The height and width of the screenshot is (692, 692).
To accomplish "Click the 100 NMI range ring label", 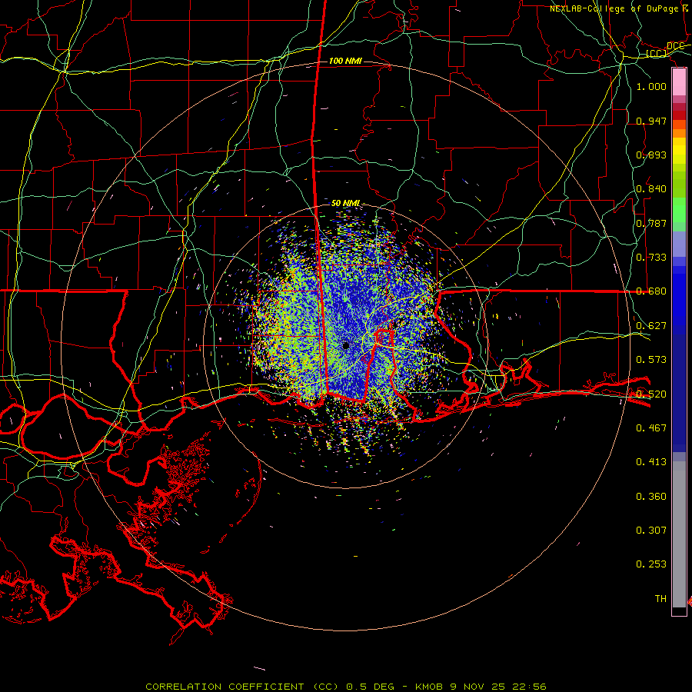I will [345, 61].
